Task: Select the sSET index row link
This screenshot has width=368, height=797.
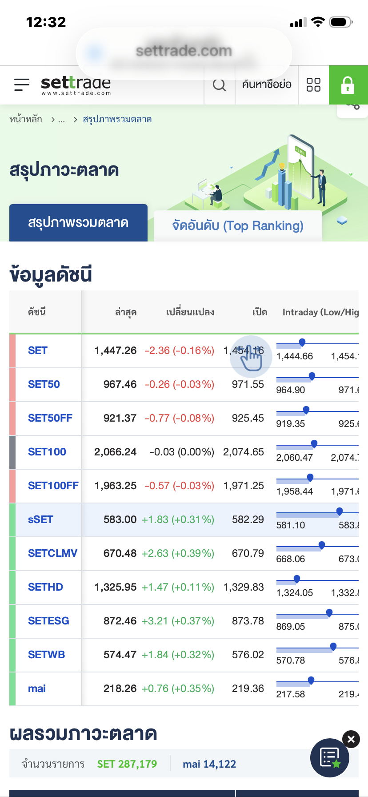Action: coord(40,519)
